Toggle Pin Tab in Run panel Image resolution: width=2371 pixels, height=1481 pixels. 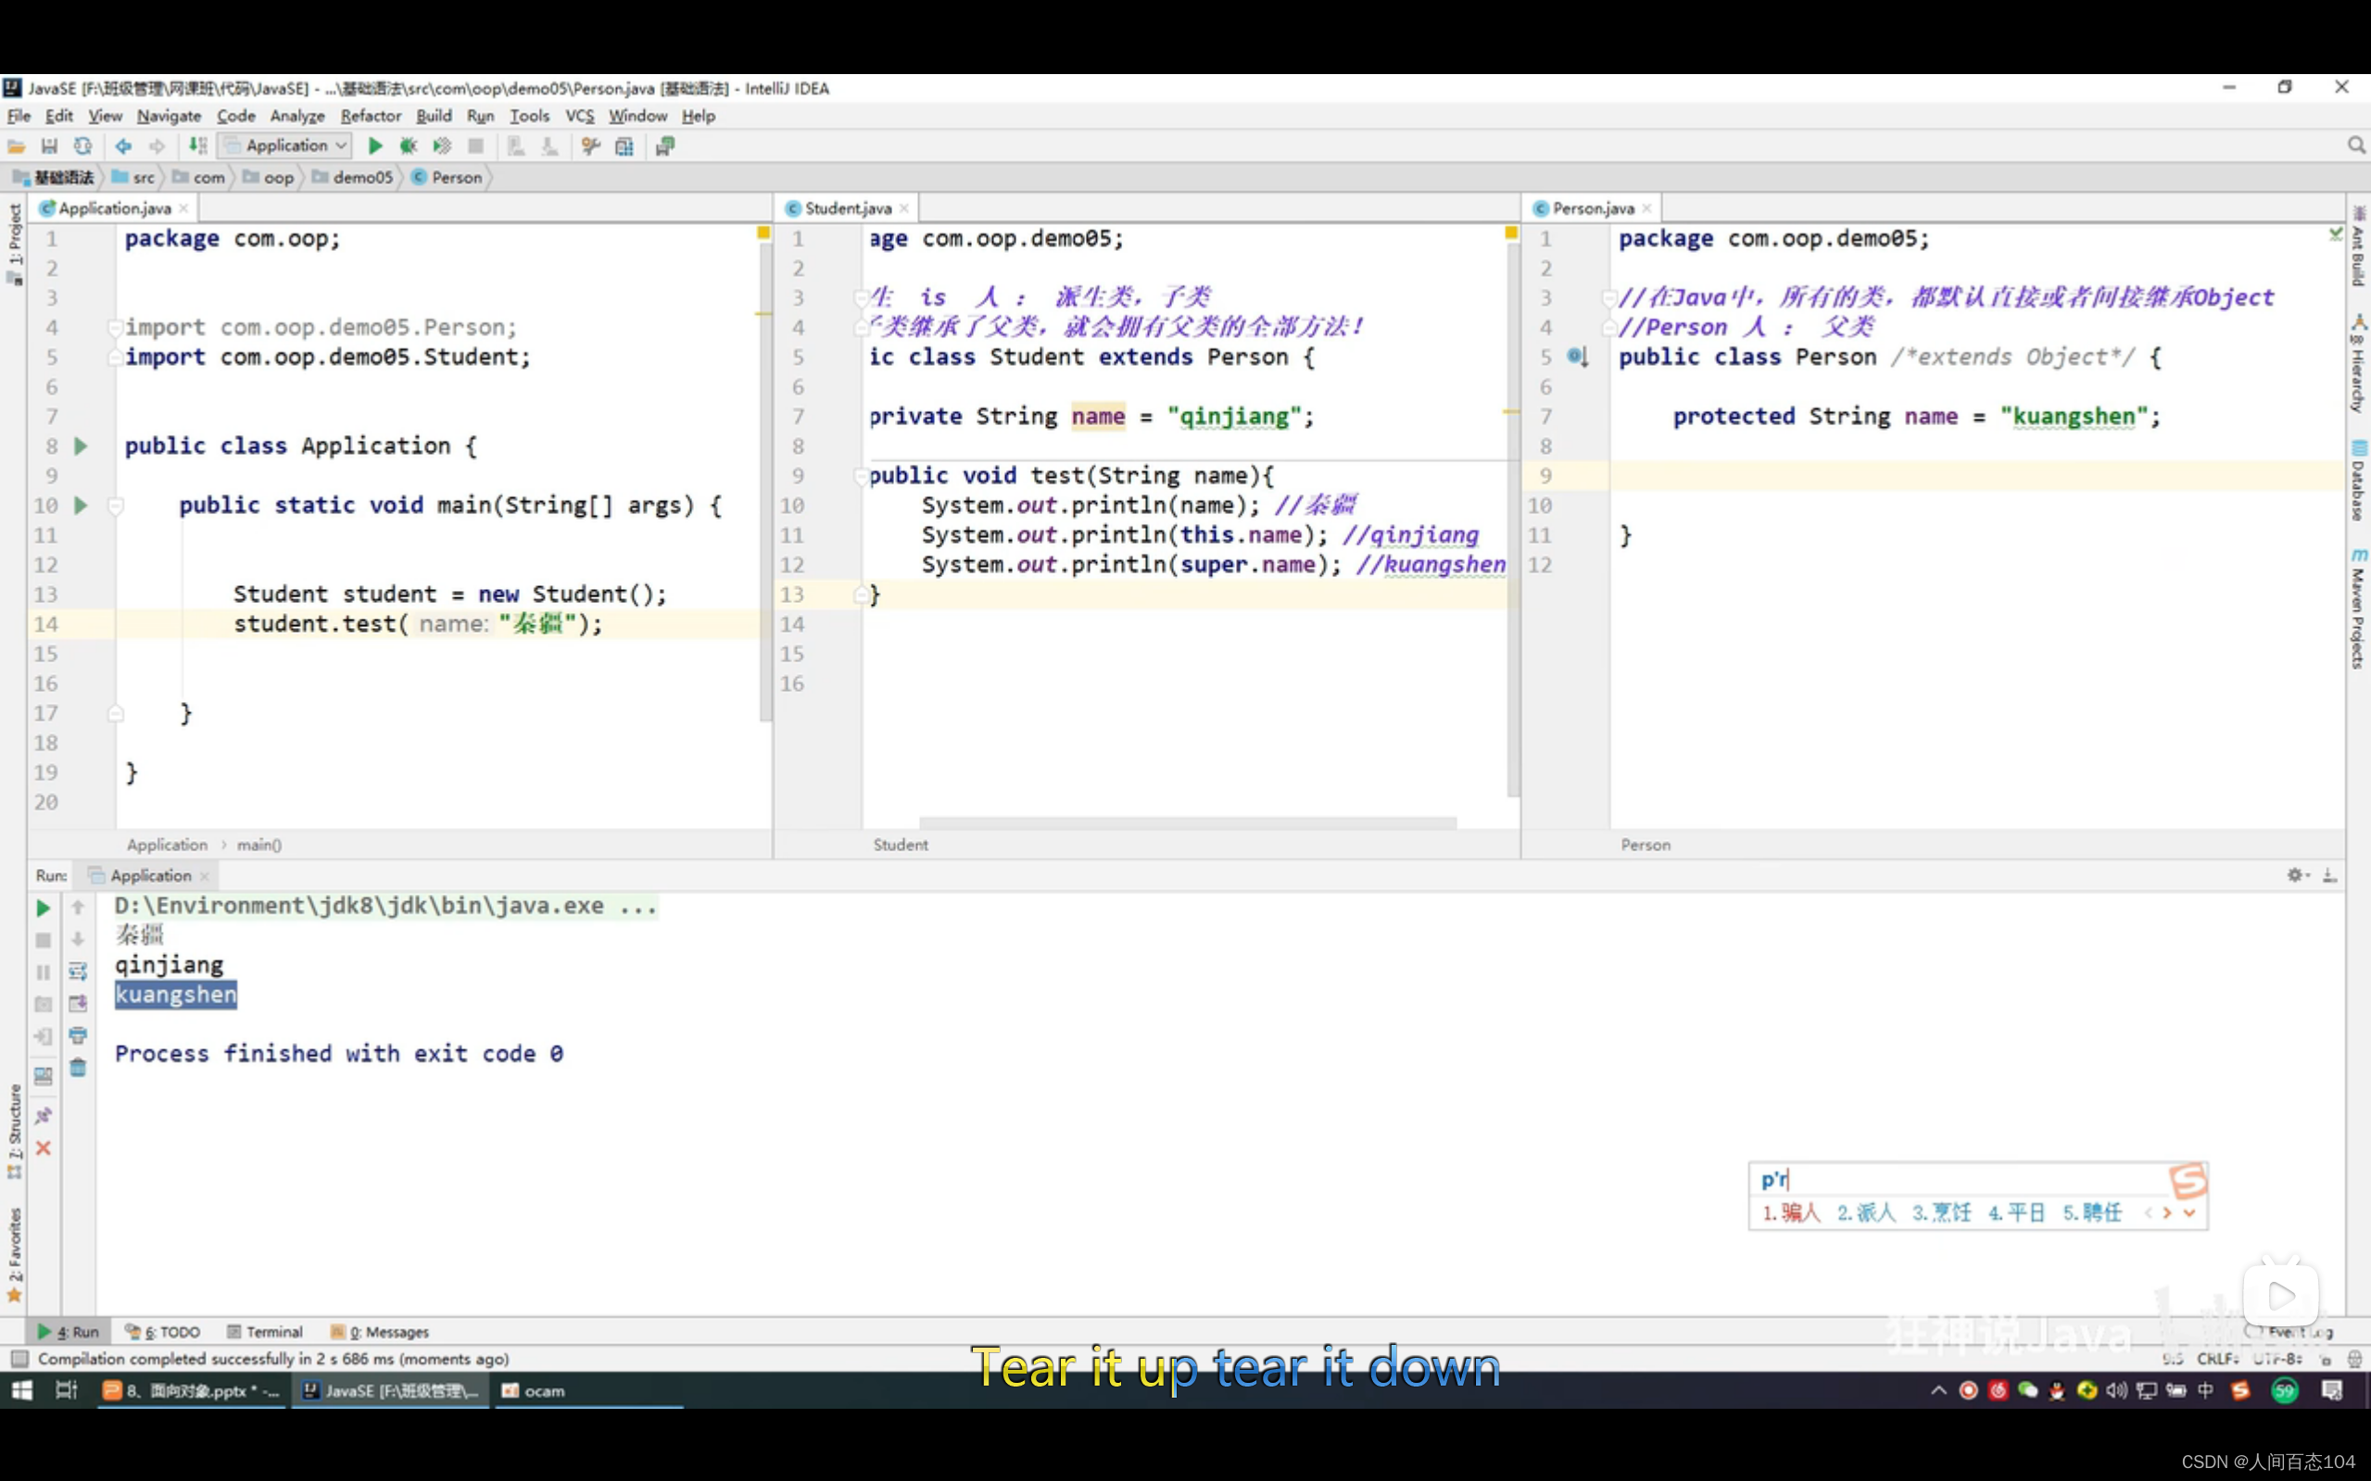coord(44,1116)
